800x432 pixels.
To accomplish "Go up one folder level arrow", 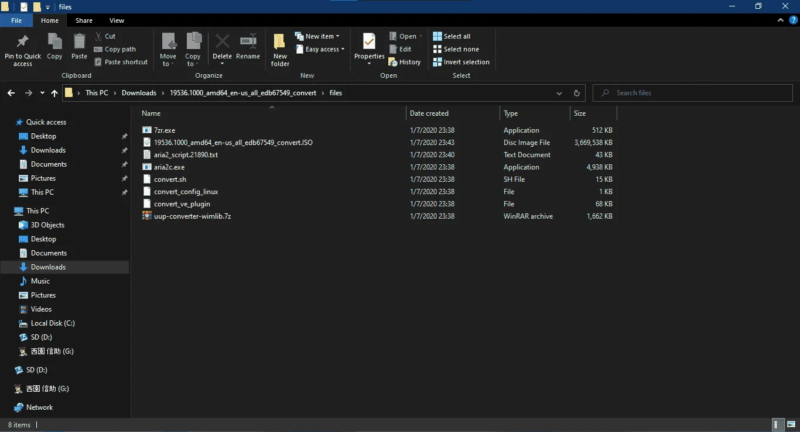I will (x=54, y=93).
